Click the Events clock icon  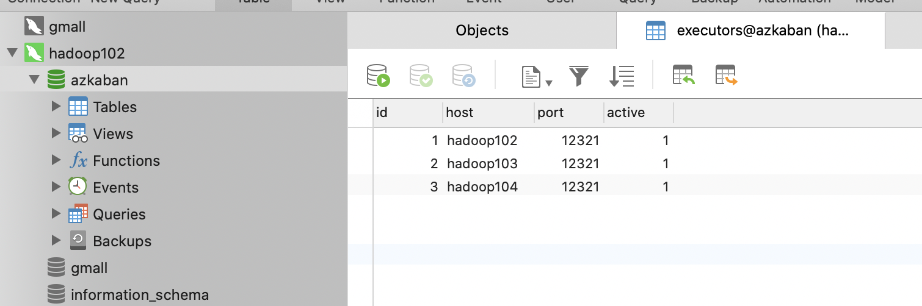point(78,187)
